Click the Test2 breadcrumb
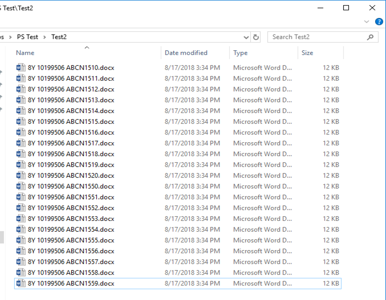This screenshot has width=386, height=300. [59, 37]
